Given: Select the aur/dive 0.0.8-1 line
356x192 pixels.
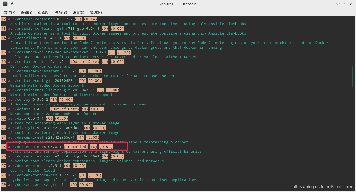Looking at the screenshot, I should [x=34, y=119].
